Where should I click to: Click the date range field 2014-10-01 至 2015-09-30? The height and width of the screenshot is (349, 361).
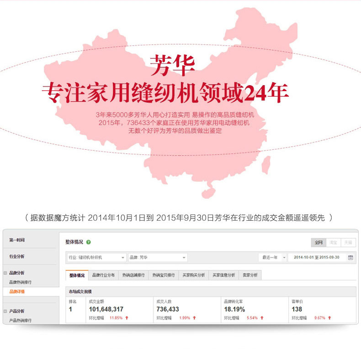pyautogui.click(x=317, y=257)
